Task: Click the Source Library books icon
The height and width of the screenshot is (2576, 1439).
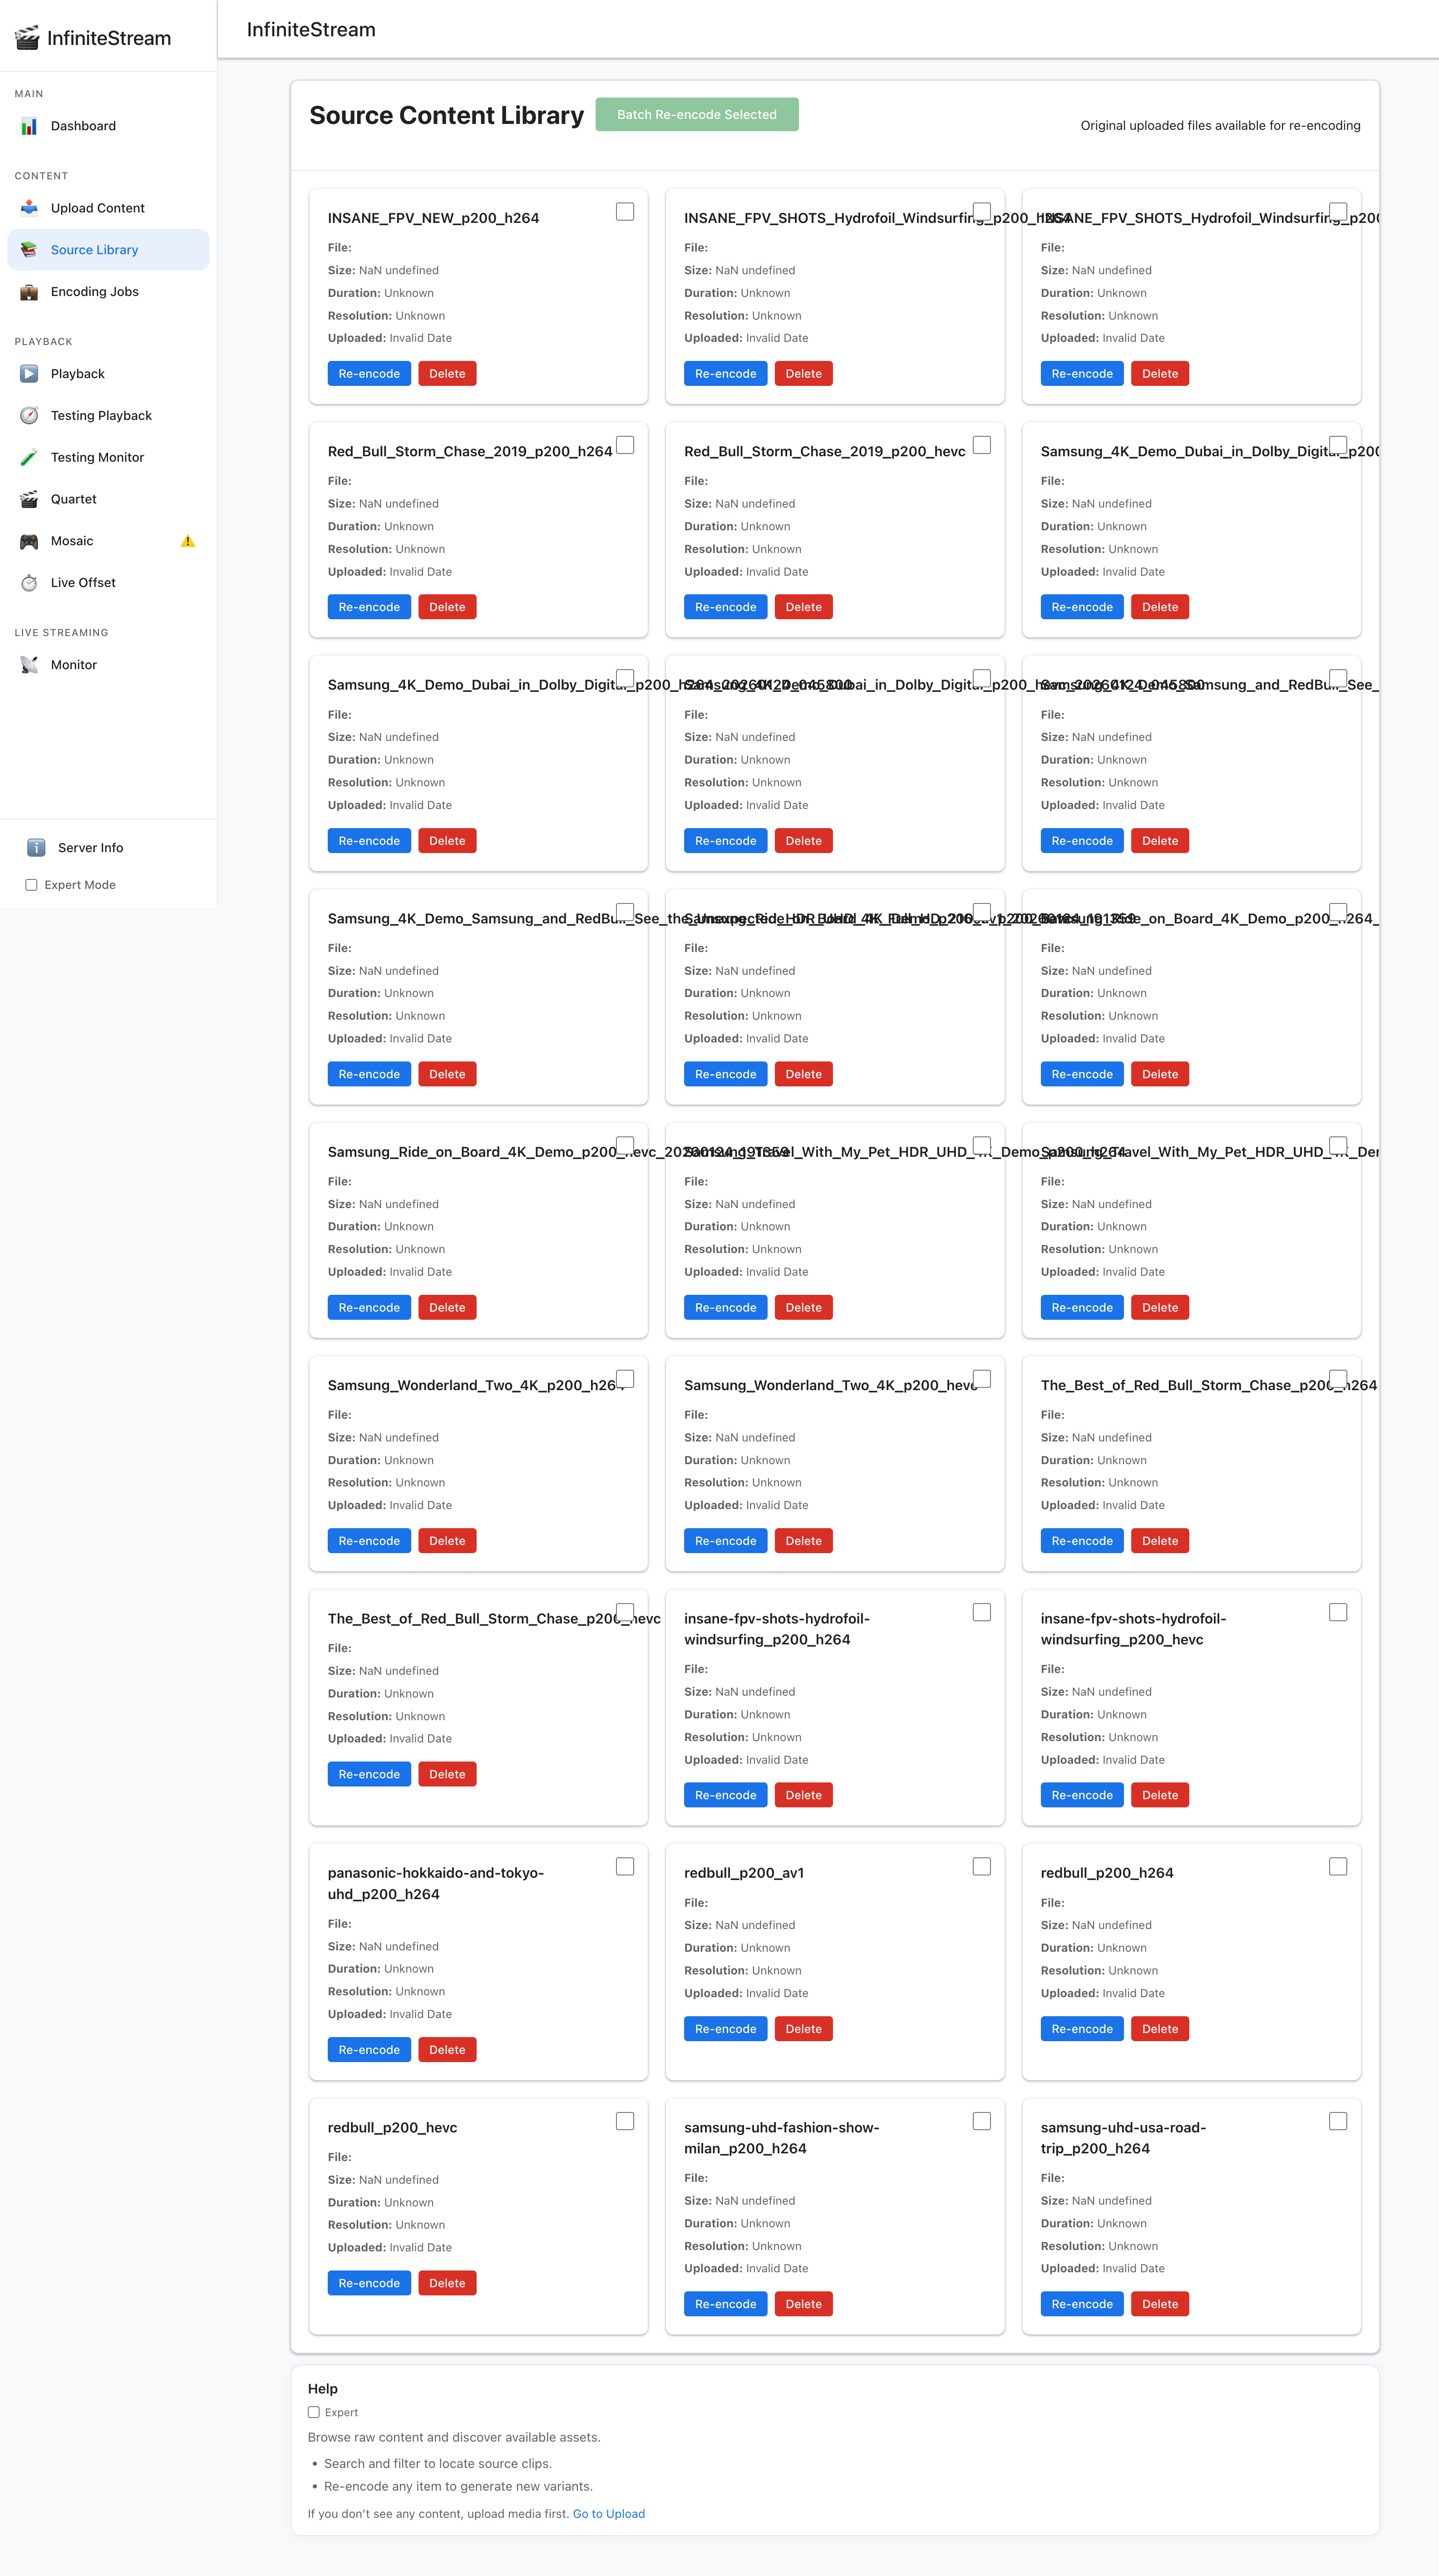Action: click(29, 250)
